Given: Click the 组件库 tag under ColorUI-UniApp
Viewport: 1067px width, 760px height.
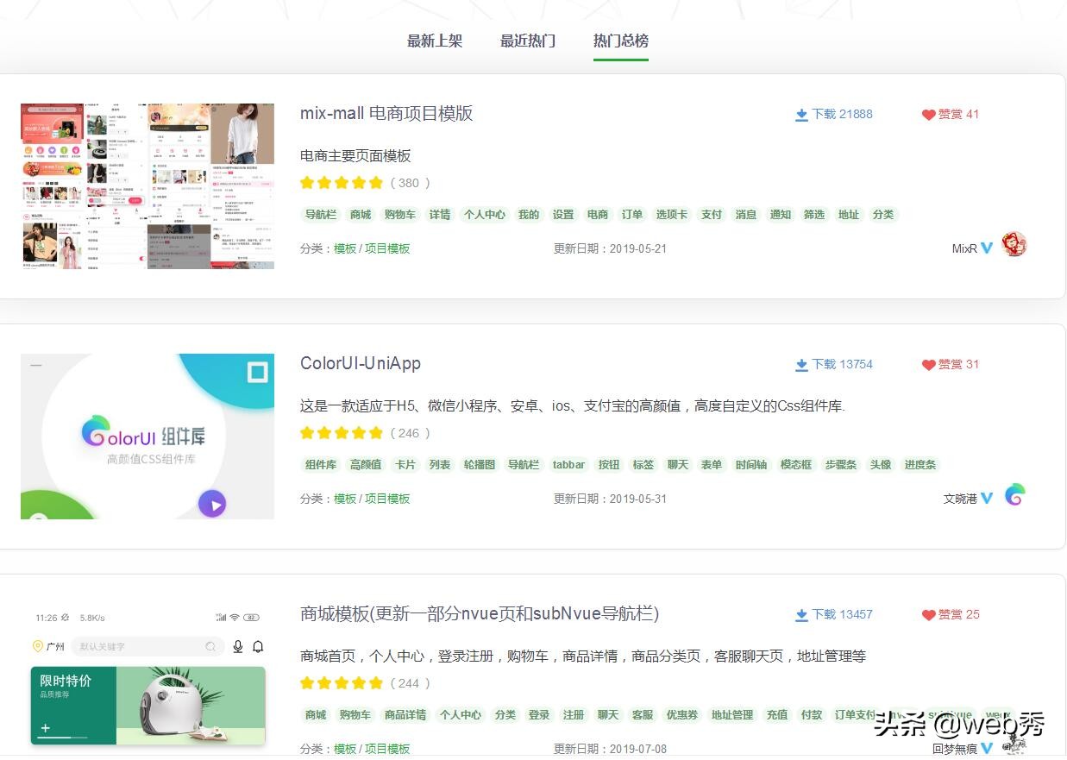Looking at the screenshot, I should (320, 464).
